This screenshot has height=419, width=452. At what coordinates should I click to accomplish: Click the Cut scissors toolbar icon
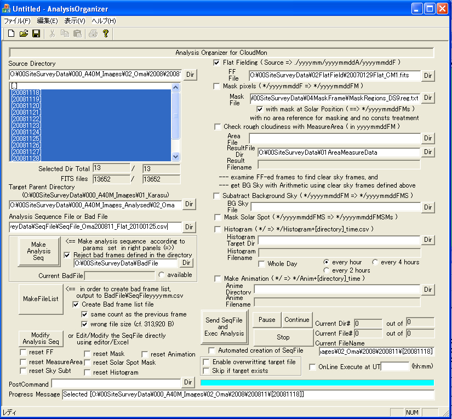pos(53,34)
